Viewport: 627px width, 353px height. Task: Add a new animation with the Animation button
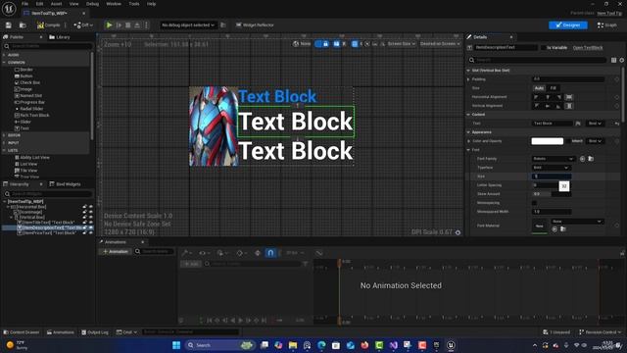(x=116, y=252)
